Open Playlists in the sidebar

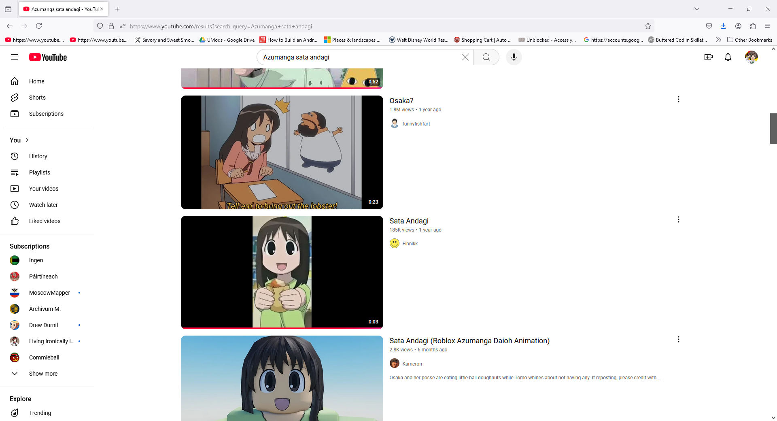click(x=47, y=172)
